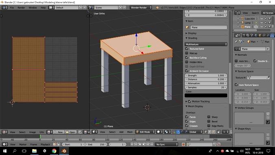Open the UVs menu
275x155 pixels.
[x=42, y=132]
